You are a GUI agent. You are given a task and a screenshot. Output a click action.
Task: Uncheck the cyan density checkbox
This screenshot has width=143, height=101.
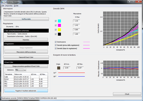pos(56,21)
